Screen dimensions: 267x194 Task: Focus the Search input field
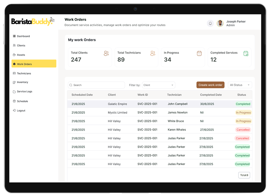coord(98,85)
